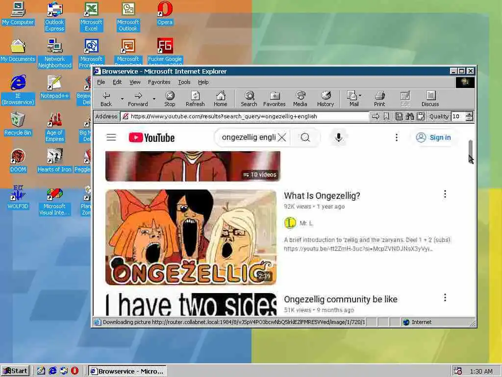502x377 pixels.
Task: Open My Computer desktop icon
Action: click(18, 13)
